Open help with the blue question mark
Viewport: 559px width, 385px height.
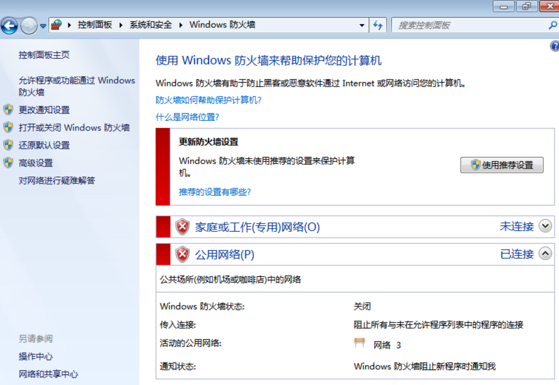pyautogui.click(x=555, y=46)
